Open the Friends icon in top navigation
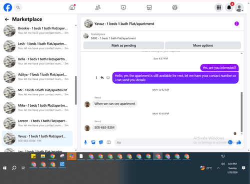 [x=98, y=7]
